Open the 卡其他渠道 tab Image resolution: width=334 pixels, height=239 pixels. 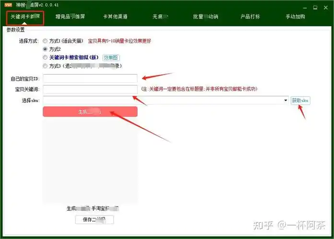[115, 17]
